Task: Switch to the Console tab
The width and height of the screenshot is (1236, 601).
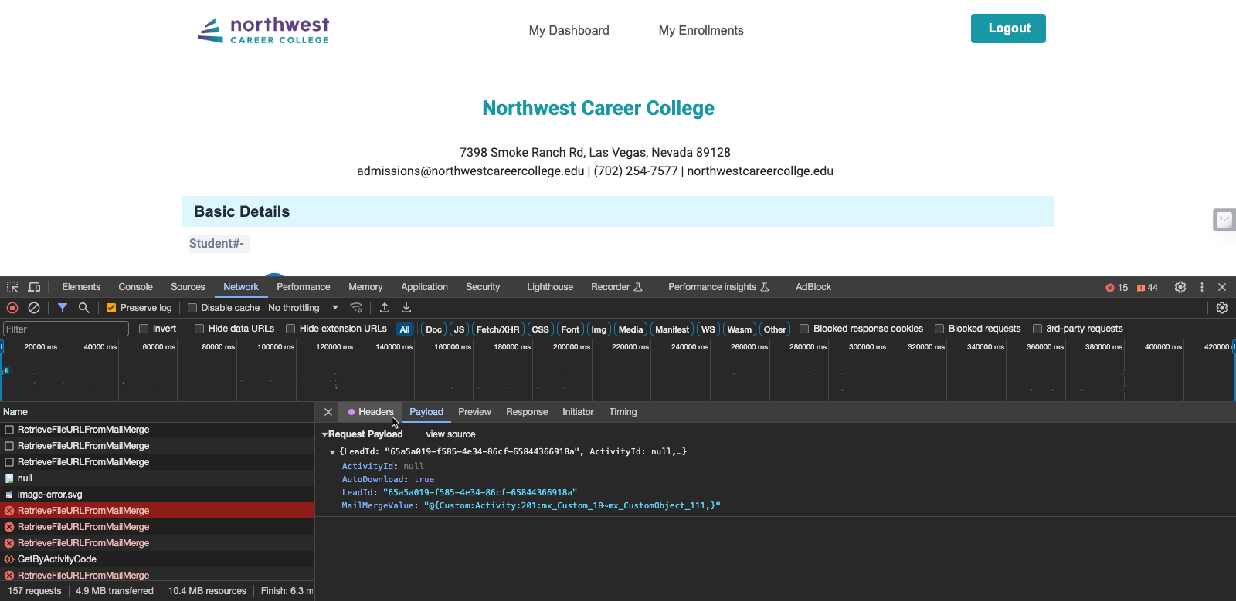Action: pyautogui.click(x=135, y=287)
